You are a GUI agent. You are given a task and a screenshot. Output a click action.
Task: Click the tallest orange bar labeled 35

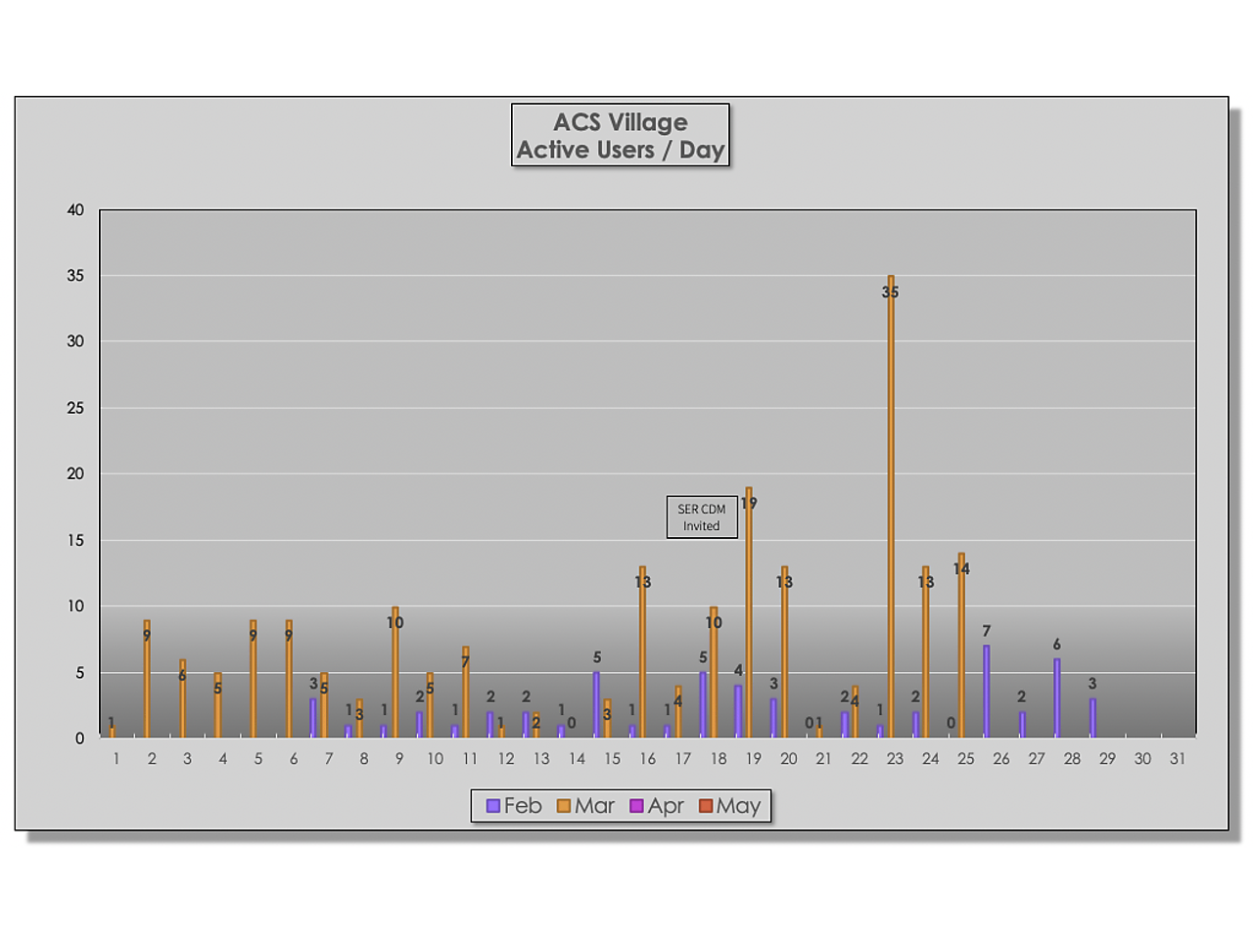tap(891, 509)
